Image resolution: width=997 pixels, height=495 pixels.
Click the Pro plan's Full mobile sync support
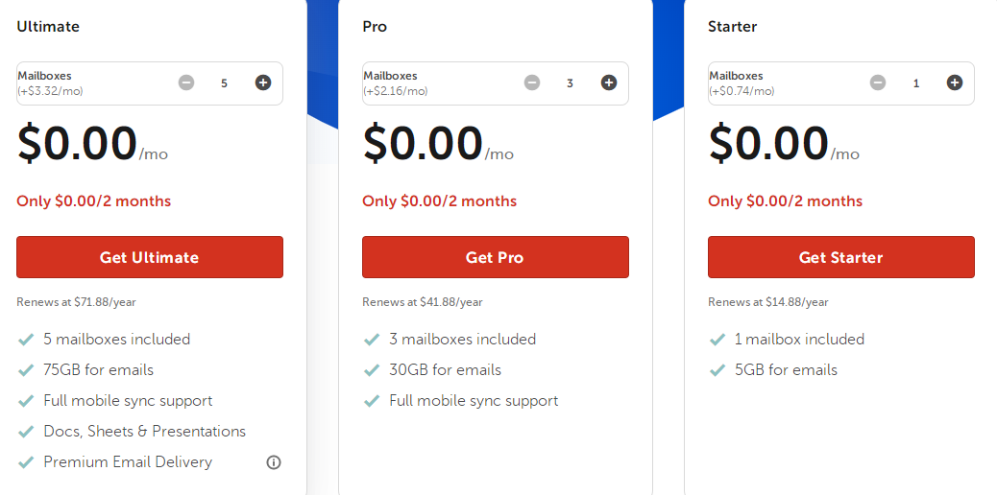pyautogui.click(x=474, y=401)
